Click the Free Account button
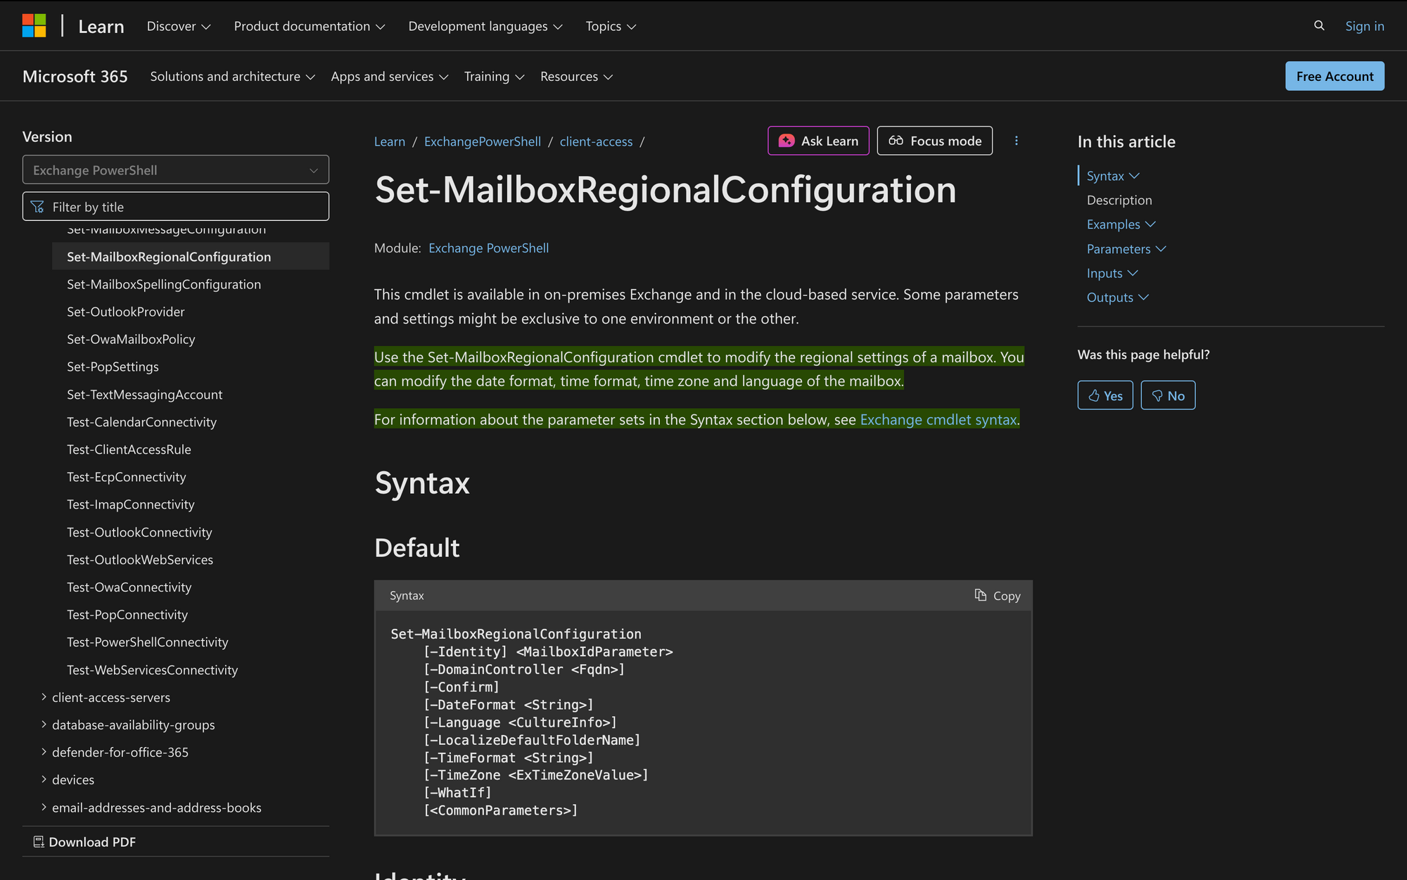Screen dimensions: 1407x880 1334,77
